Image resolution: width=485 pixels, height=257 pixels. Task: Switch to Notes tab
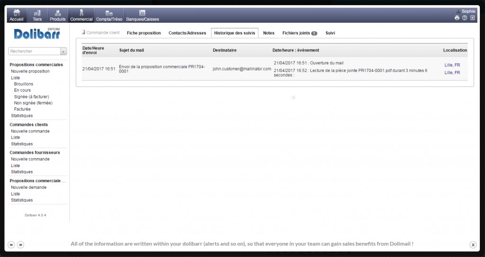tap(269, 33)
